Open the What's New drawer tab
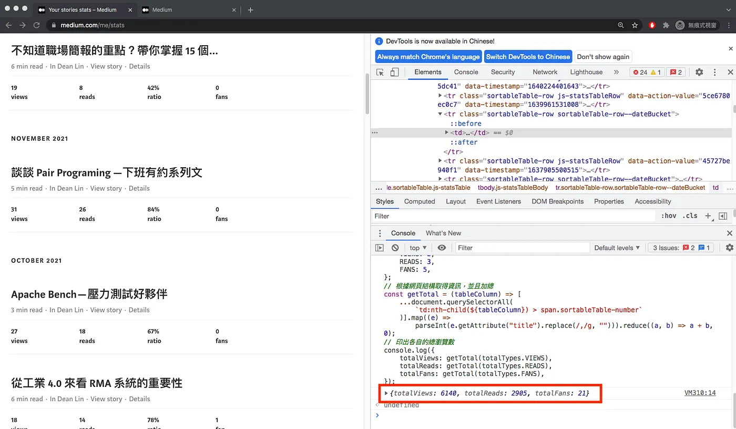This screenshot has width=736, height=429. pyautogui.click(x=443, y=233)
